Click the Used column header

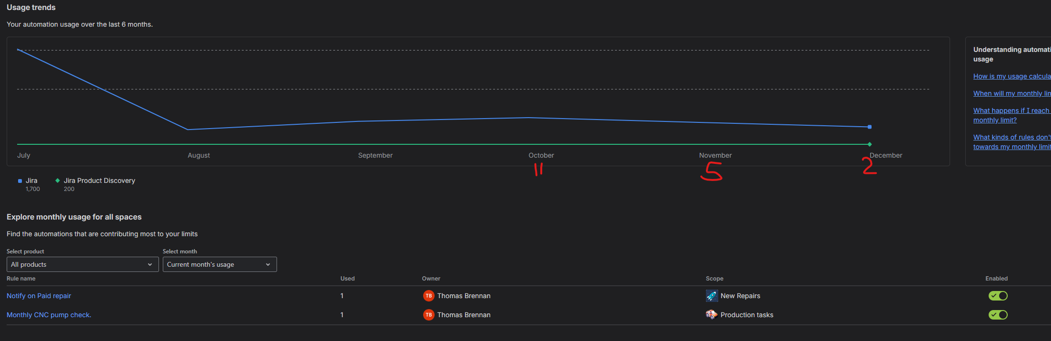coord(347,279)
